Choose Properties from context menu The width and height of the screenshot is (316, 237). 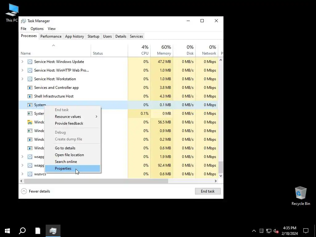point(73,168)
